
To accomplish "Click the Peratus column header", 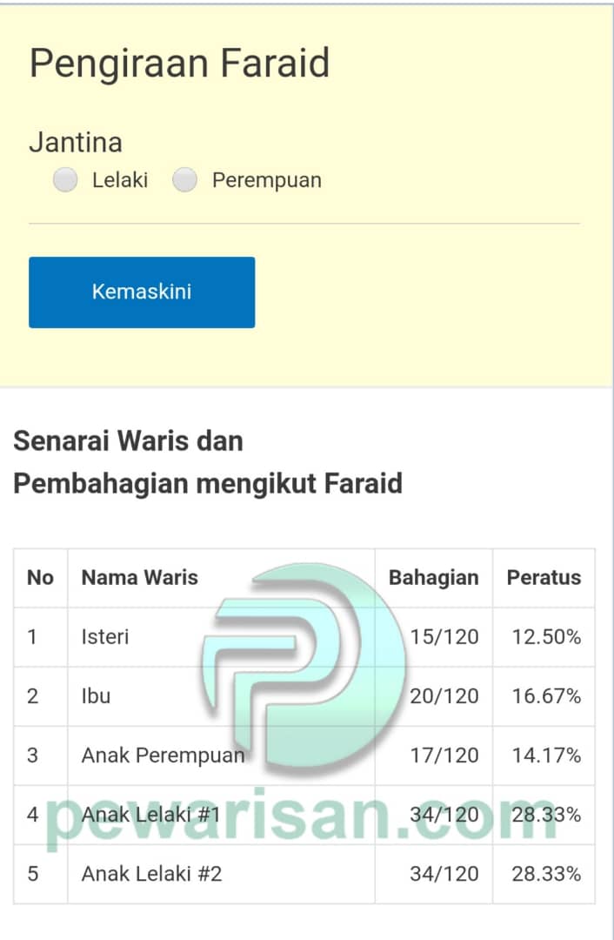I will pos(544,577).
